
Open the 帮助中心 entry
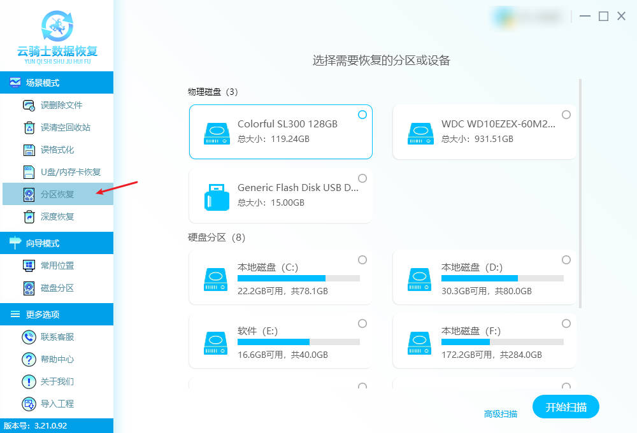click(58, 359)
